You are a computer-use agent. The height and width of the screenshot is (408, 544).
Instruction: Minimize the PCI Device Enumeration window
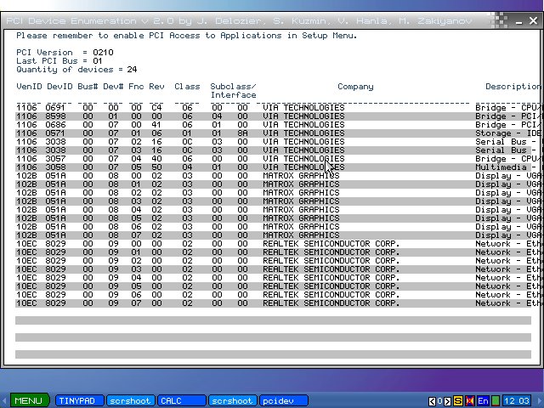coord(519,23)
